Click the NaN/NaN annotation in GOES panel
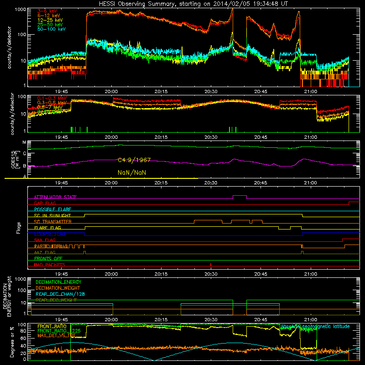The image size is (365, 365). tap(132, 172)
